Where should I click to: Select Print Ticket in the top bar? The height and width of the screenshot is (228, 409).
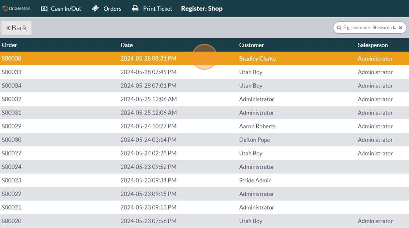(x=157, y=8)
